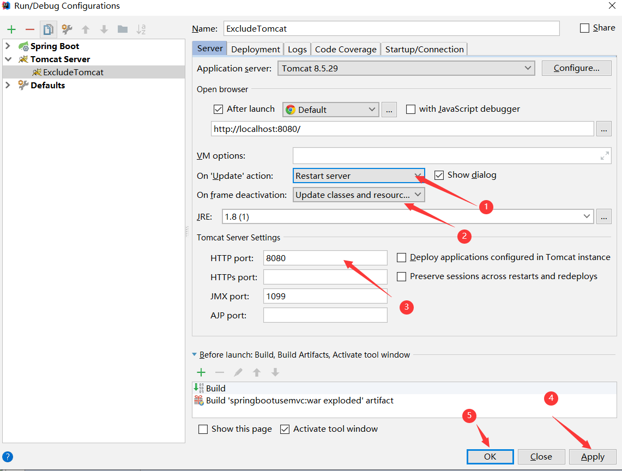The image size is (622, 471).
Task: Click the Spring Boot leaf icon
Action: tap(24, 46)
